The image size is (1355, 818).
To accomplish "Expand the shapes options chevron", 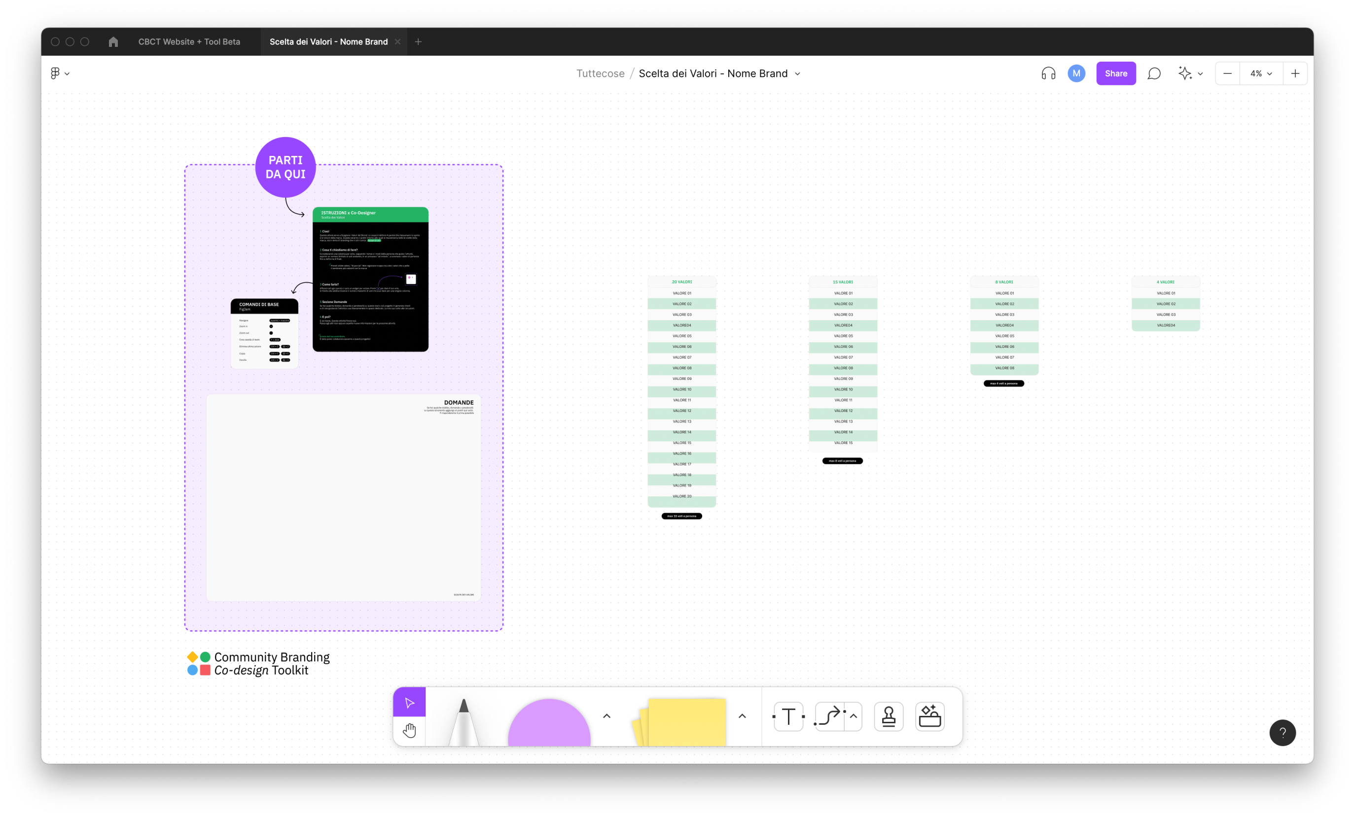I will tap(606, 716).
